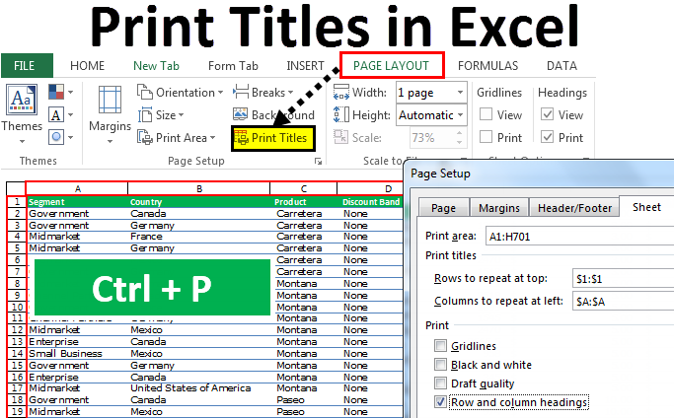Uncheck Headings Print checkbox in ribbon
This screenshot has height=418, width=674.
(x=547, y=137)
